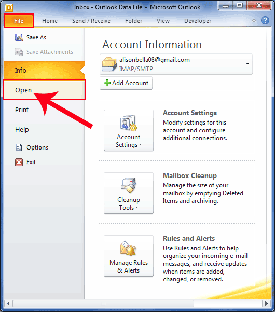Click the green plus Add Account icon
Screen dimensions: 275x312
coord(107,83)
